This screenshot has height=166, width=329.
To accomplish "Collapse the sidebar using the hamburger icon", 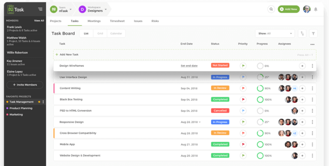I will coord(40,9).
